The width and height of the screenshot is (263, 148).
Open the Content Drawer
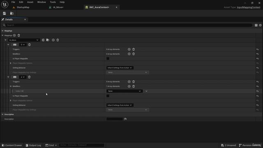coord(12,145)
